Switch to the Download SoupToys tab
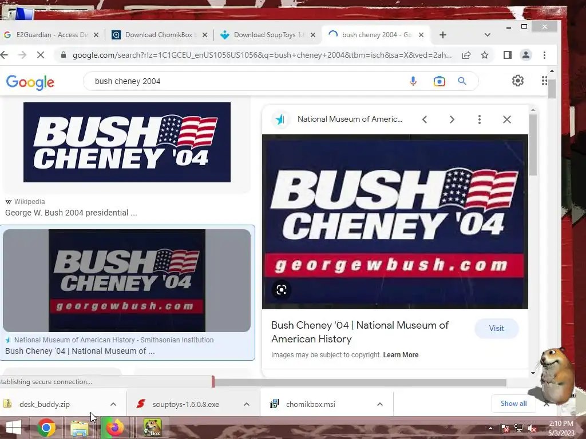This screenshot has width=586, height=439. tap(268, 35)
